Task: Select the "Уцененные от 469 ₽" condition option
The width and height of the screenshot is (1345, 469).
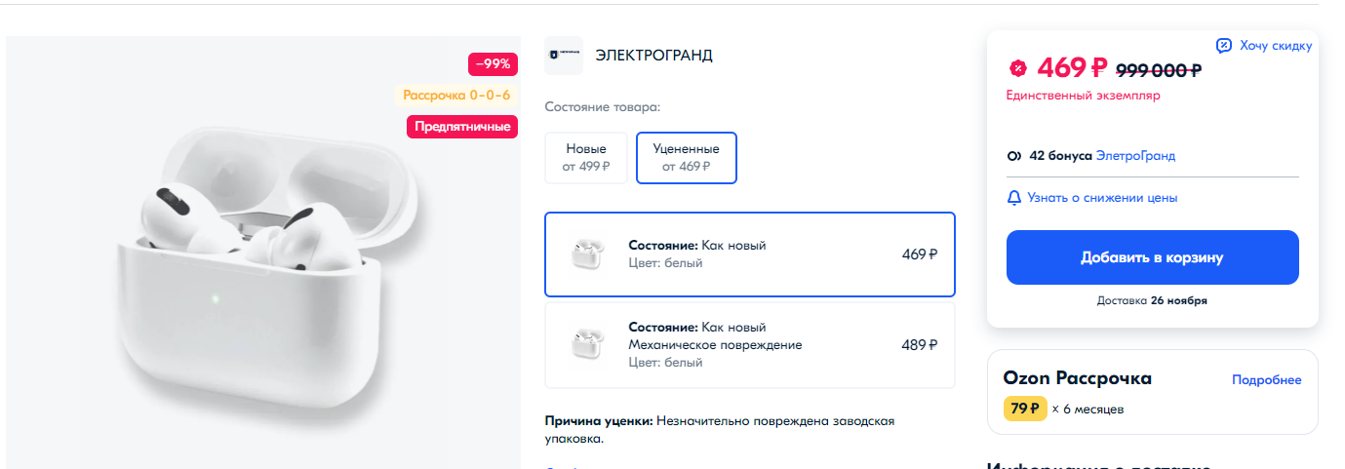Action: click(x=686, y=157)
